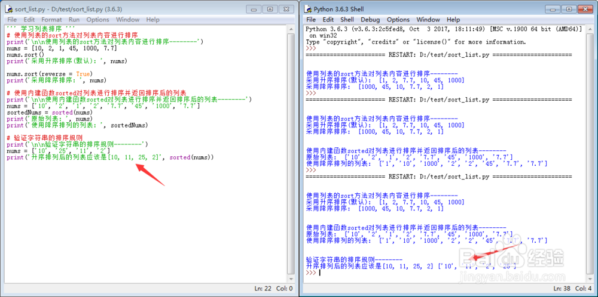Open Options menu in sort_list.py editor
This screenshot has height=297, width=598.
pyautogui.click(x=97, y=20)
